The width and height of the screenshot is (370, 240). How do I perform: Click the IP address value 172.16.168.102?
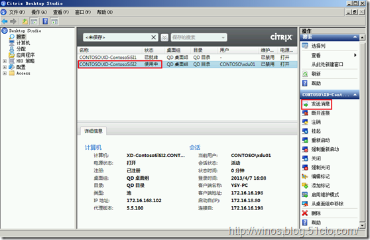(144, 201)
